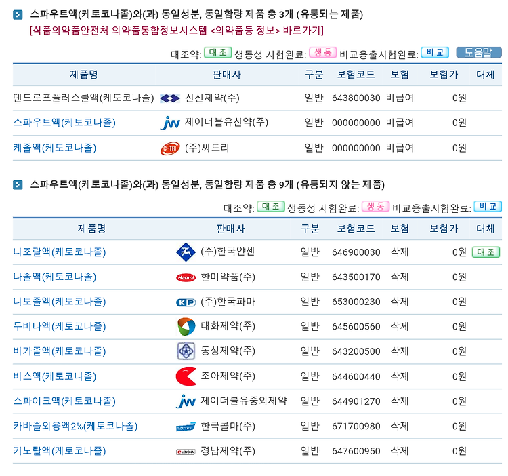The width and height of the screenshot is (508, 476).
Task: Click insurance code 671700980
Action: tap(356, 427)
